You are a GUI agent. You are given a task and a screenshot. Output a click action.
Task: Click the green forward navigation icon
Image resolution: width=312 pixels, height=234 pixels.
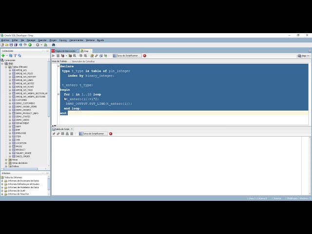click(x=30, y=45)
